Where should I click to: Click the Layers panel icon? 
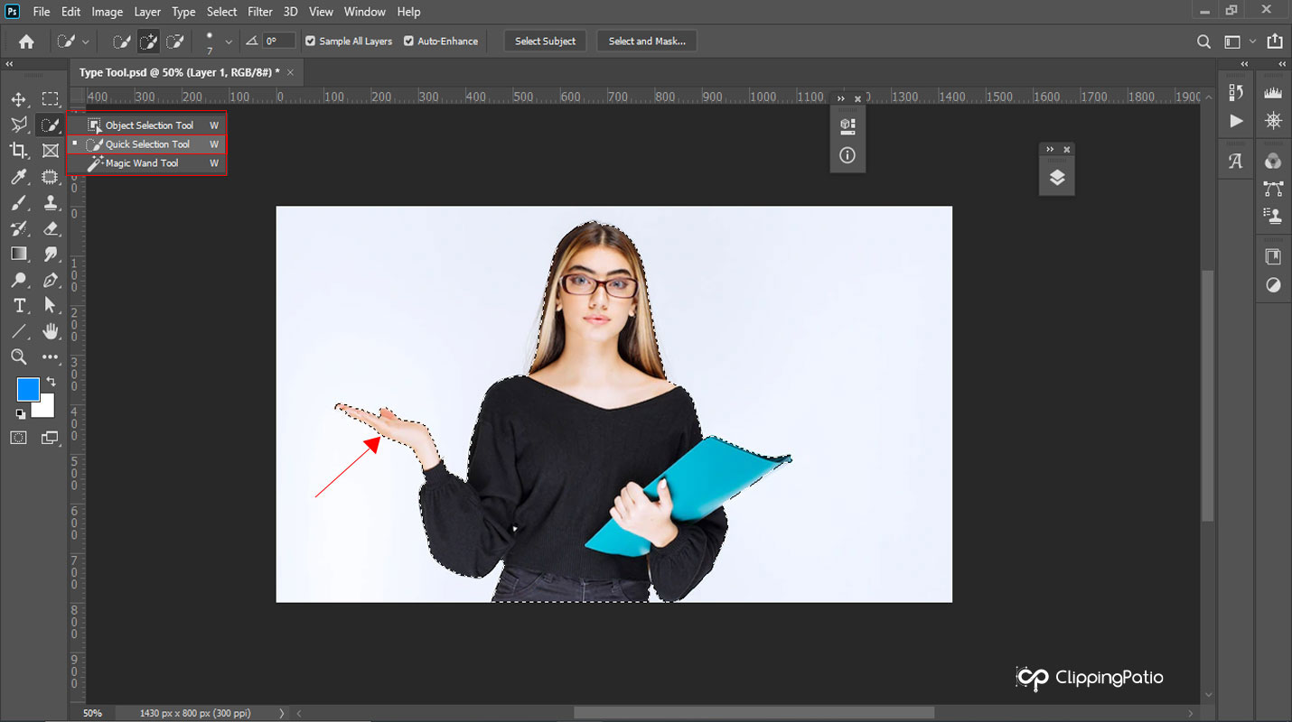click(x=1056, y=178)
